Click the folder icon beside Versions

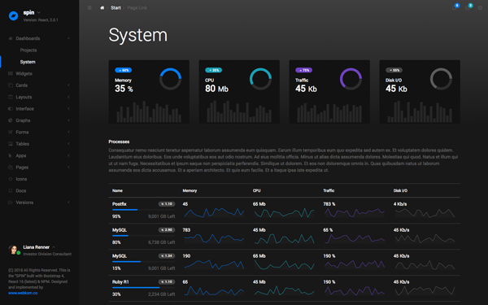click(11, 203)
